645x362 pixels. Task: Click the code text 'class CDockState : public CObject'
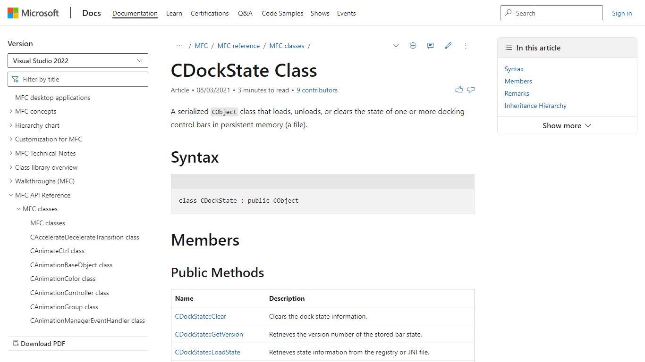[238, 200]
